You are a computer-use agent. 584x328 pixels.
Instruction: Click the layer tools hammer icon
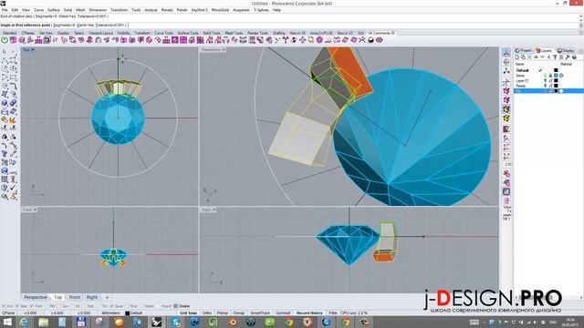(x=568, y=57)
